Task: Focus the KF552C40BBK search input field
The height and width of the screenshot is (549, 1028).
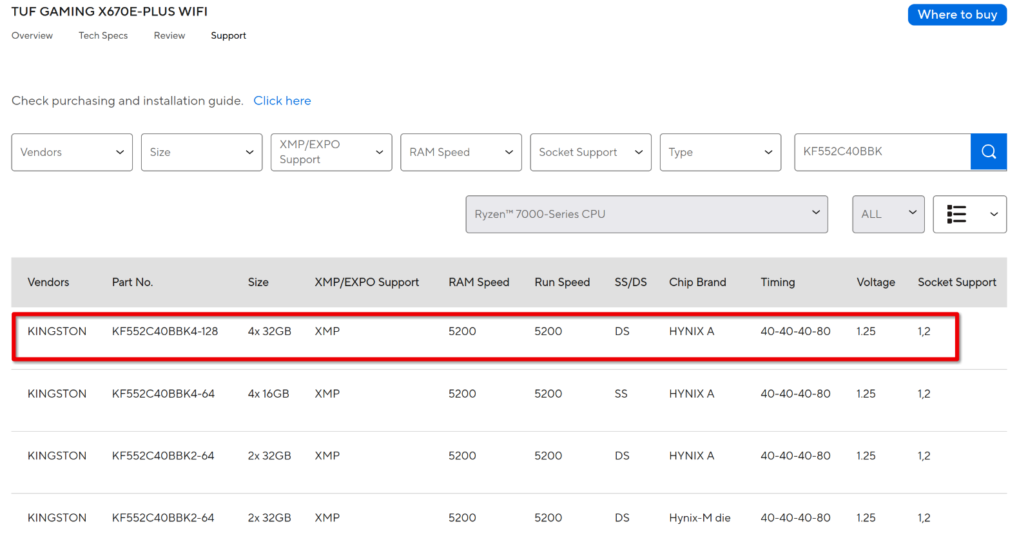Action: pyautogui.click(x=882, y=152)
